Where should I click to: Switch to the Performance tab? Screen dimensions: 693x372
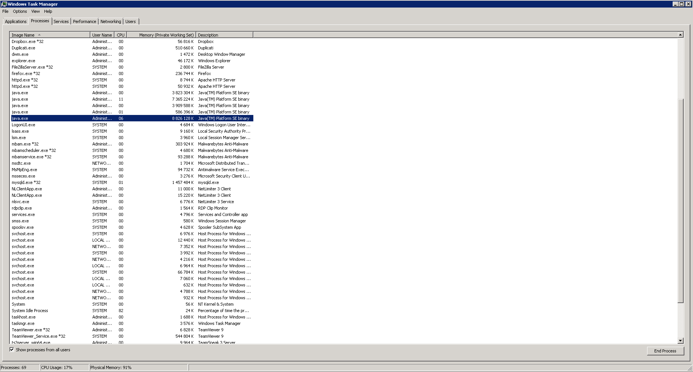pyautogui.click(x=84, y=21)
